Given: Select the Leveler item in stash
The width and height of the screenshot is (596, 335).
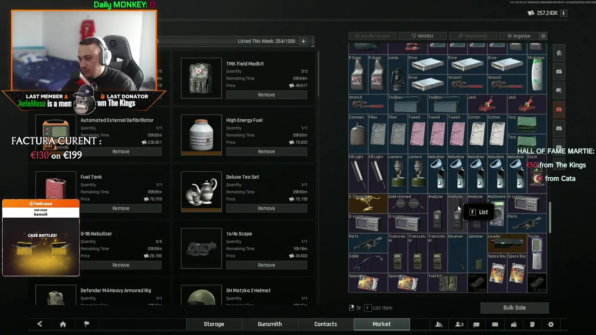Looking at the screenshot, I should [506, 242].
